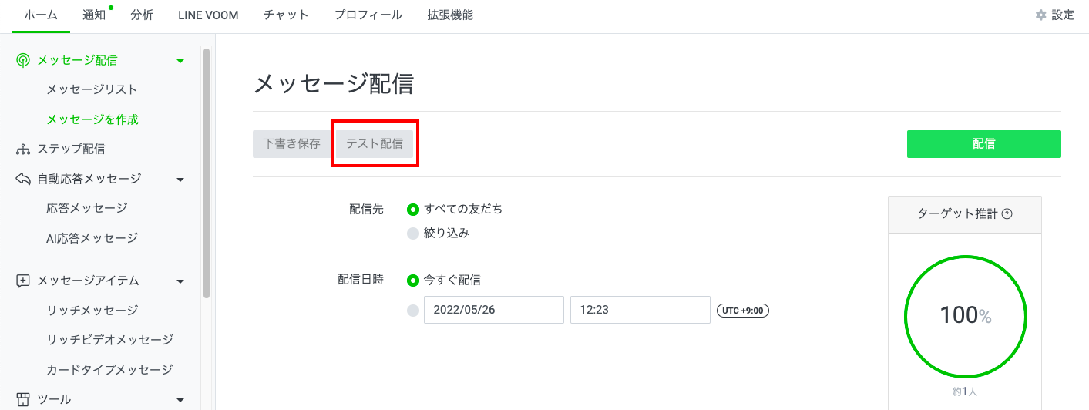1089x410 pixels.
Task: Collapse the メッセージアイテム section arrow
Action: (x=180, y=282)
